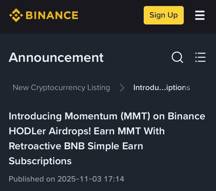Click the breadcrumb chevron arrow
Viewport: 216px width, 191px height.
(122, 87)
